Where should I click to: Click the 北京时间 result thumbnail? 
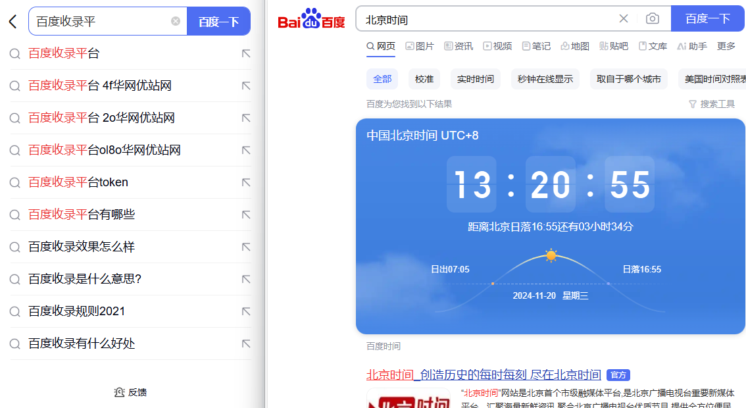point(409,398)
